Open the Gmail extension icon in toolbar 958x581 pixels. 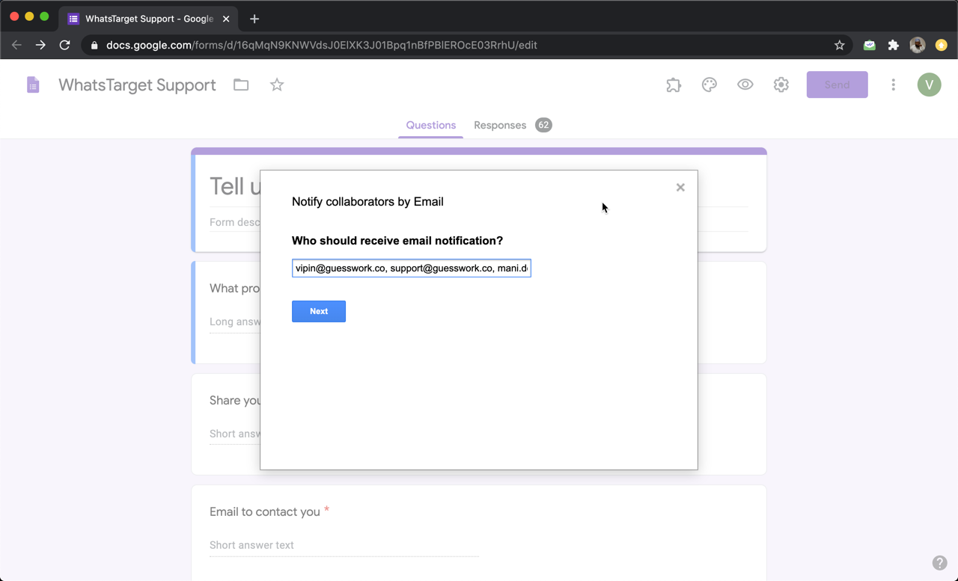tap(869, 45)
